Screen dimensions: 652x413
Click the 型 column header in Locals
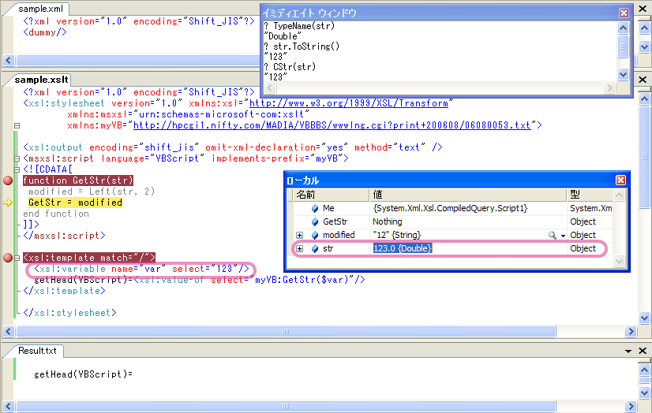click(590, 195)
